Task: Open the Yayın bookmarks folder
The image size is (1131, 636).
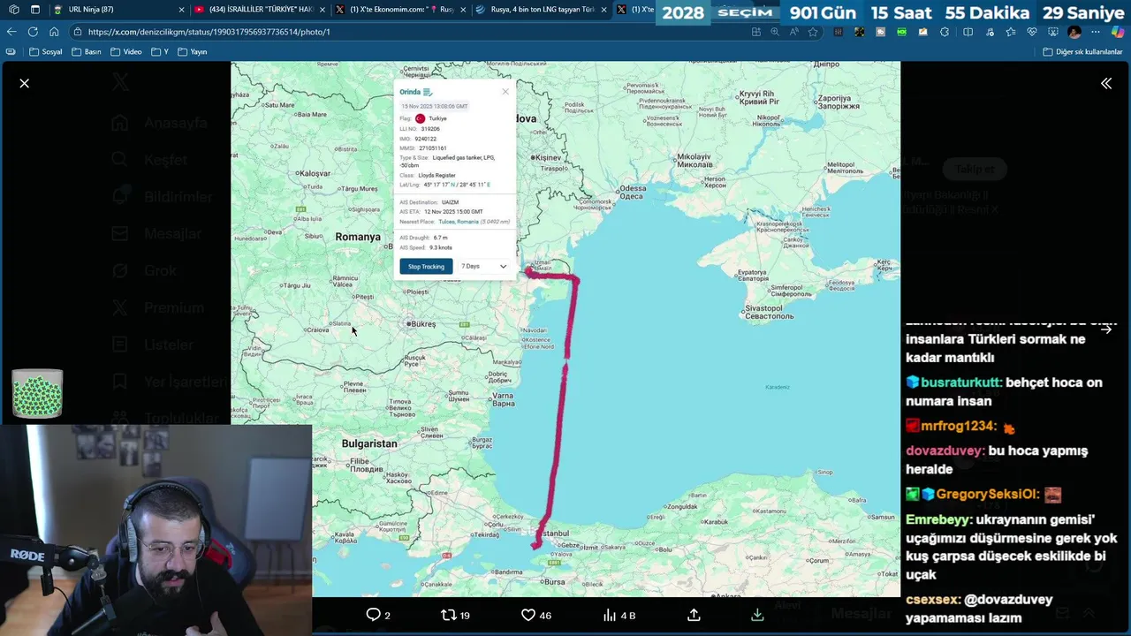Action: click(192, 52)
